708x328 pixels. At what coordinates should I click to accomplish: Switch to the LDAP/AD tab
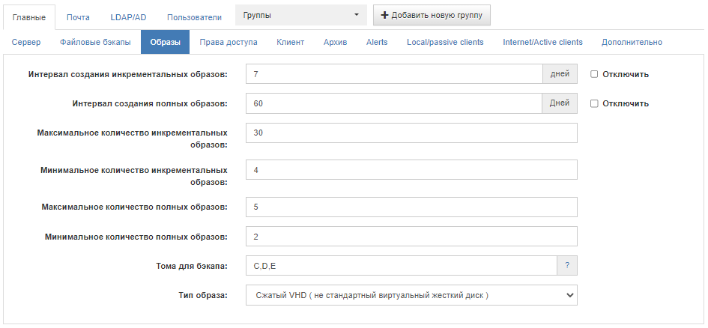tap(128, 17)
